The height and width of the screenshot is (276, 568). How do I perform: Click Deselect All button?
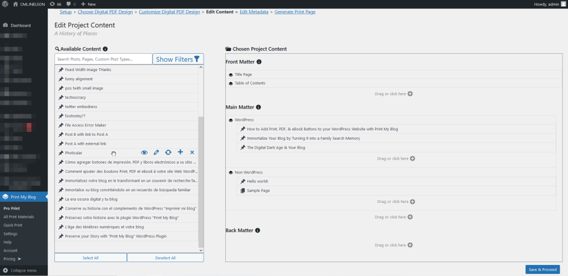click(165, 258)
